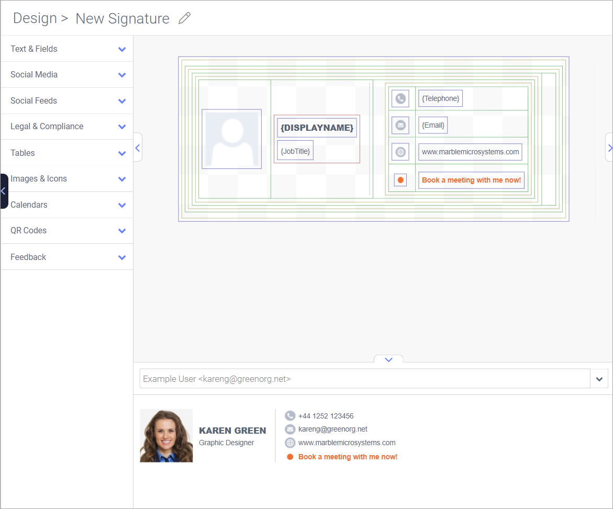
Task: Open the Example User recipient dropdown
Action: pyautogui.click(x=599, y=378)
